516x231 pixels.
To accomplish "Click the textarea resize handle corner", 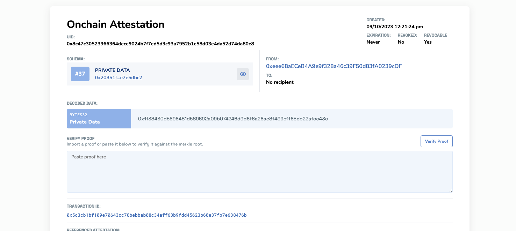I will pyautogui.click(x=451, y=191).
